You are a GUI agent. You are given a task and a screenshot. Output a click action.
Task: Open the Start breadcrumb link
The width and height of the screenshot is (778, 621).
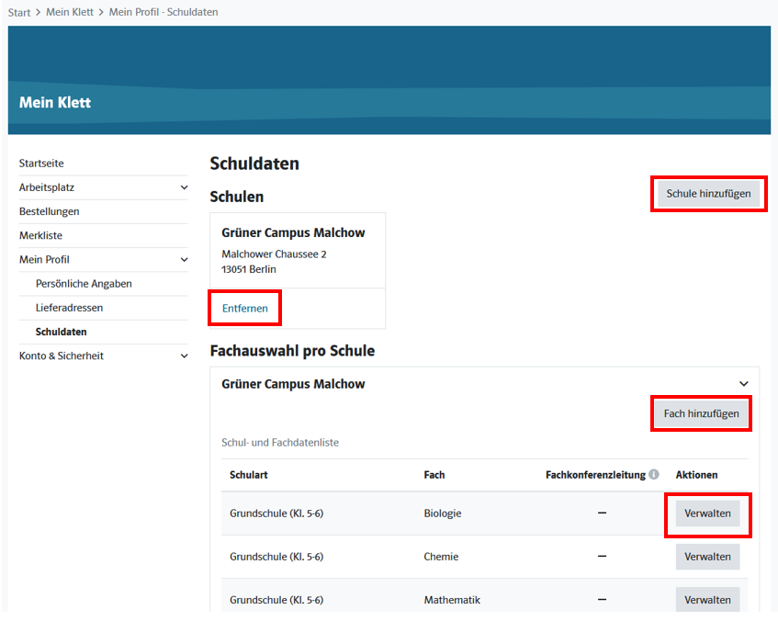click(x=19, y=13)
